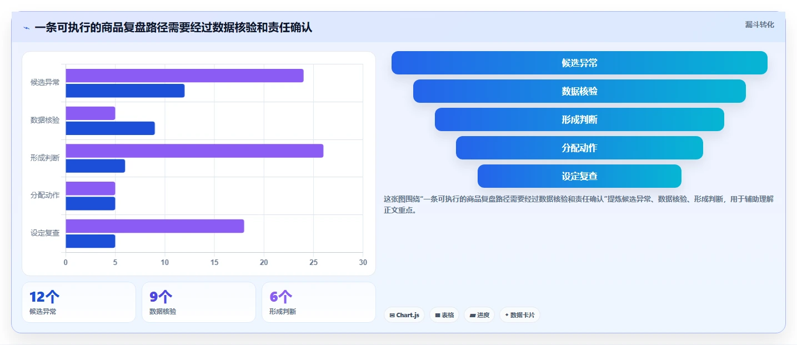
Task: Click the chart y-axis label 分配动作
Action: [45, 196]
